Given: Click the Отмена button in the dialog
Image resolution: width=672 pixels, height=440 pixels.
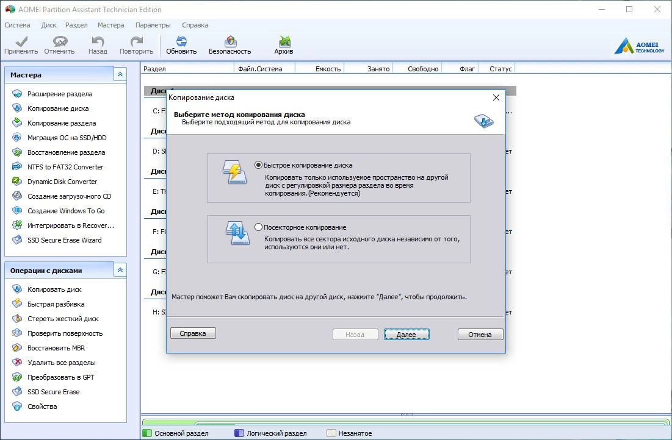Looking at the screenshot, I should pyautogui.click(x=480, y=335).
